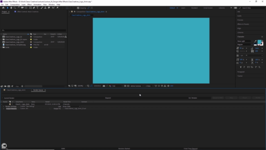
Task: Click the eyedropper in Character panel
Action: coord(255,41)
